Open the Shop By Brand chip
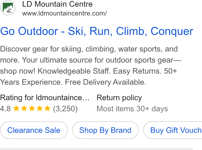Screen dimensions: 202x150 click(105, 130)
